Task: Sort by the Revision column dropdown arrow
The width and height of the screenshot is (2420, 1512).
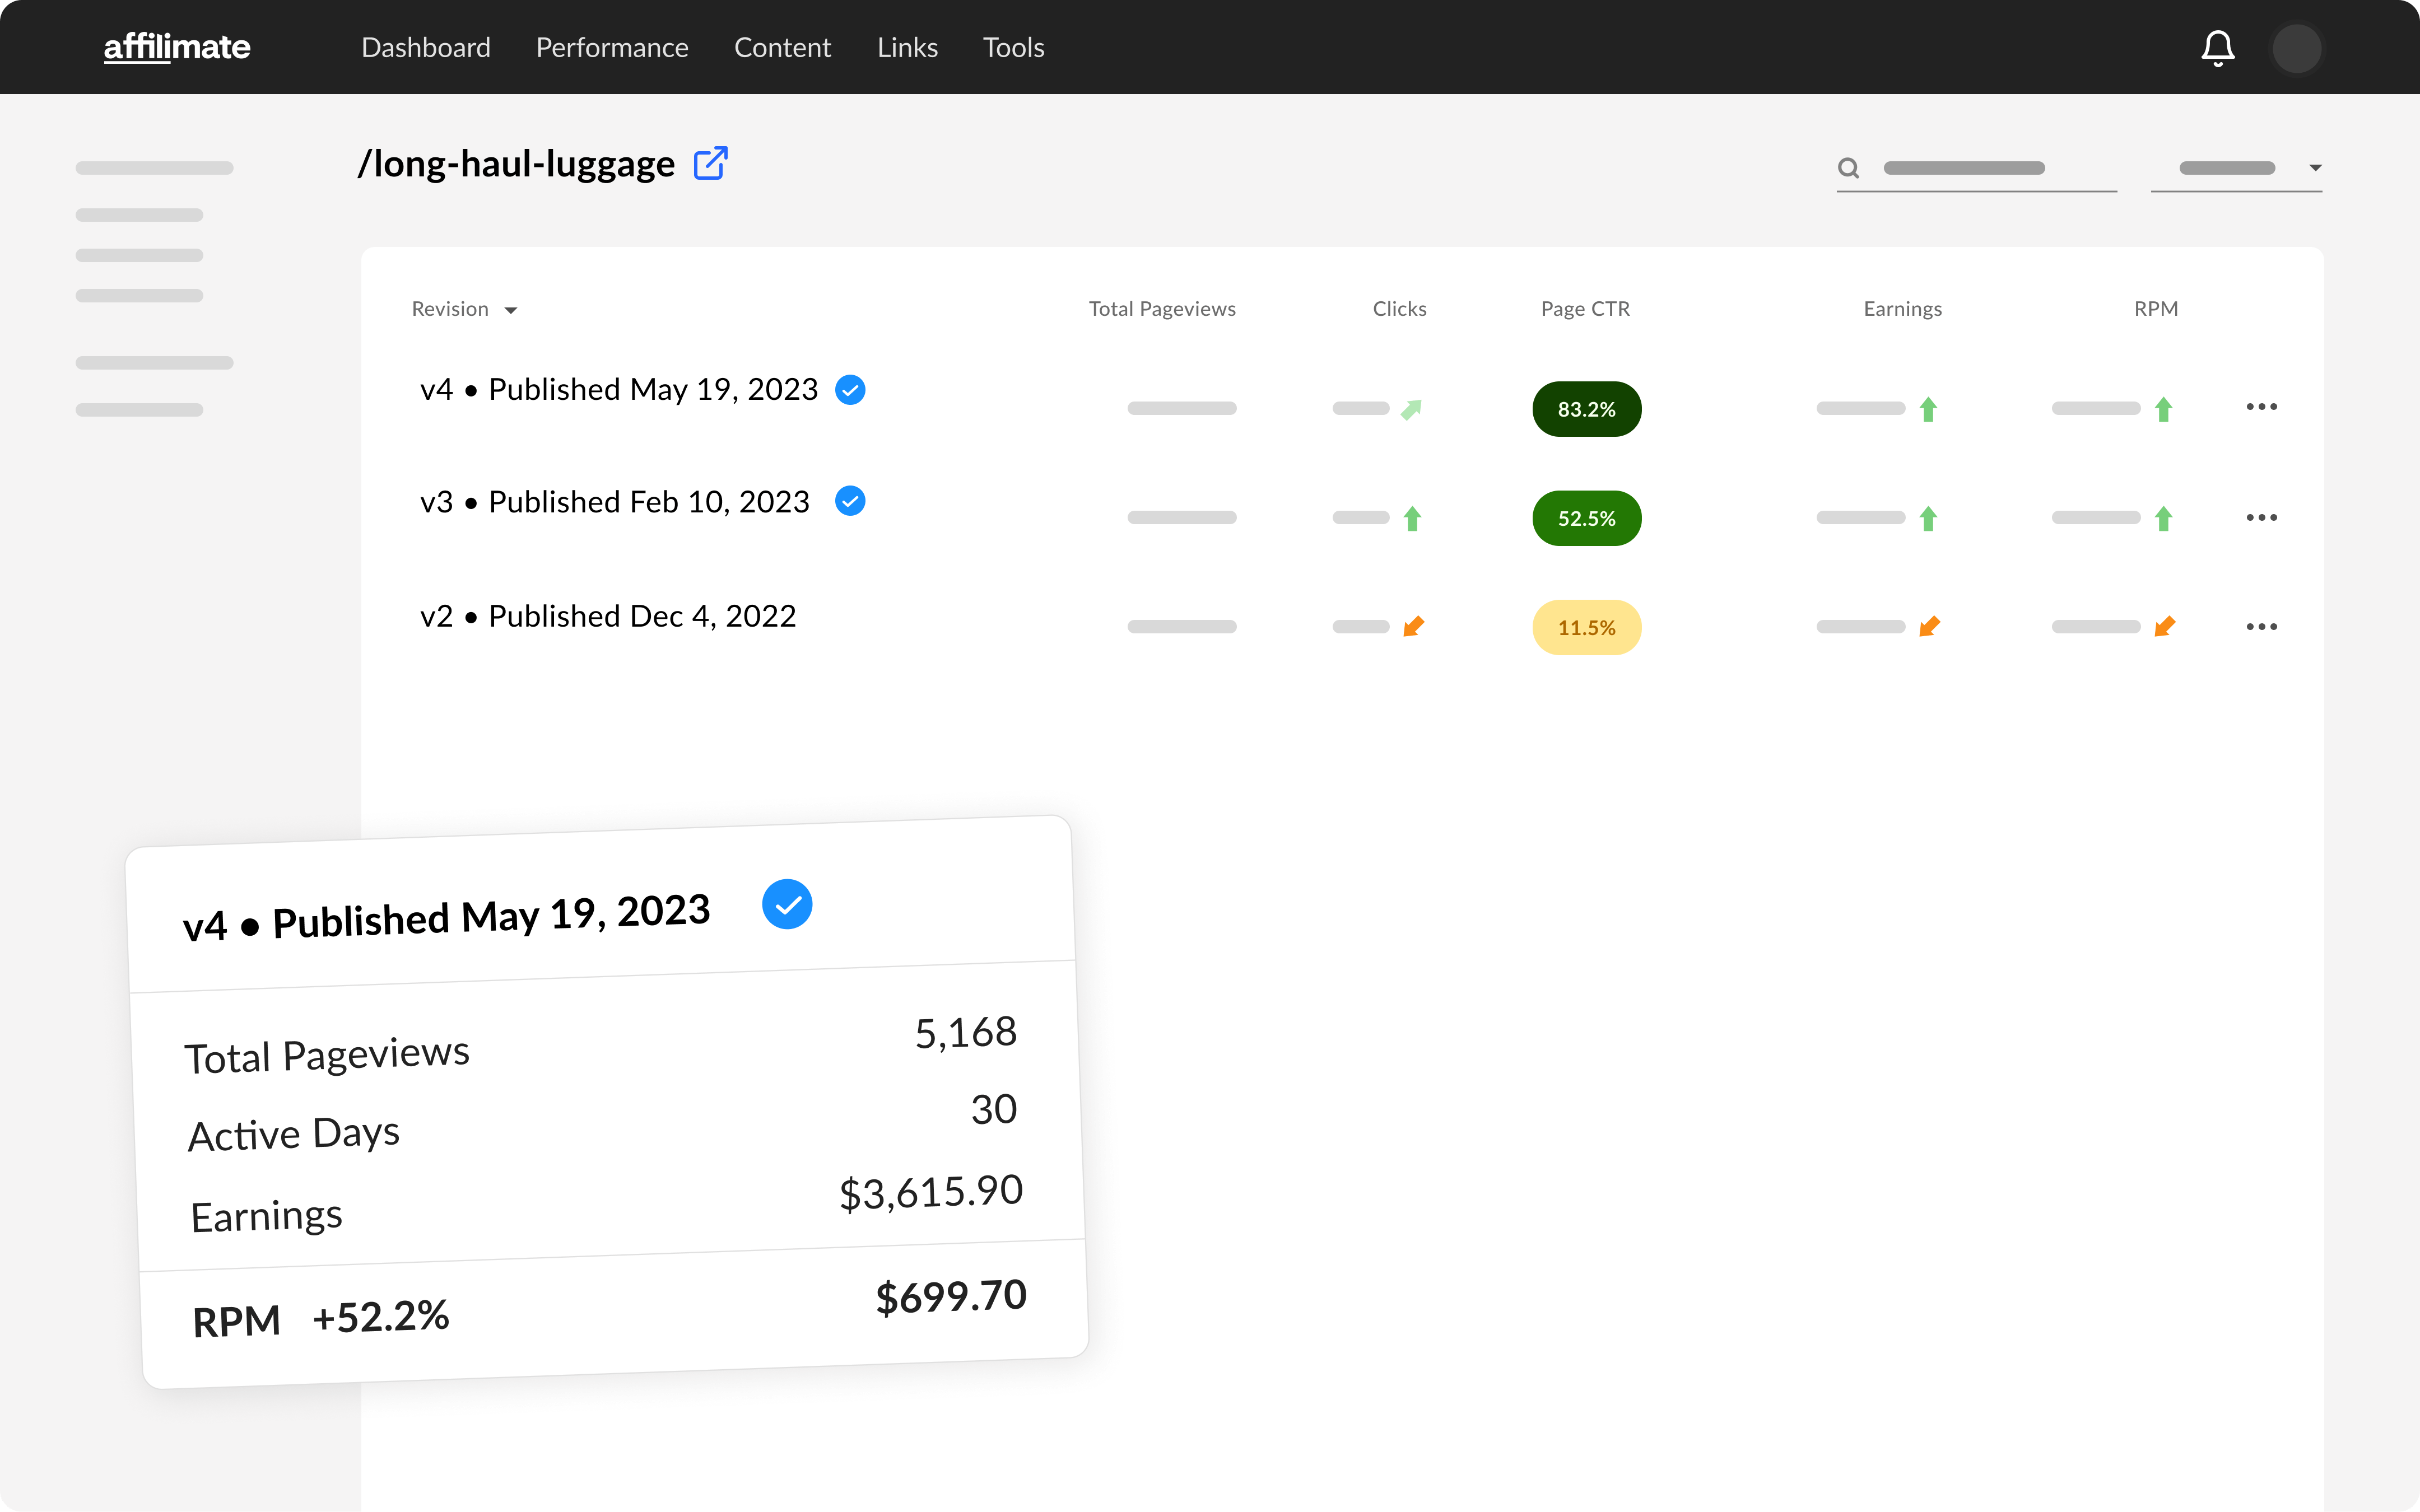Action: pos(511,310)
